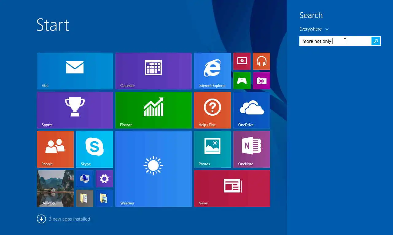Image resolution: width=393 pixels, height=235 pixels.
Task: Click the Search pane heading
Action: pyautogui.click(x=311, y=15)
